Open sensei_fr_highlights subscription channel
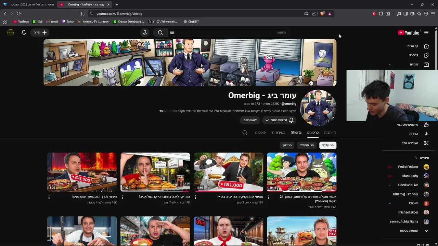 [x=409, y=221]
